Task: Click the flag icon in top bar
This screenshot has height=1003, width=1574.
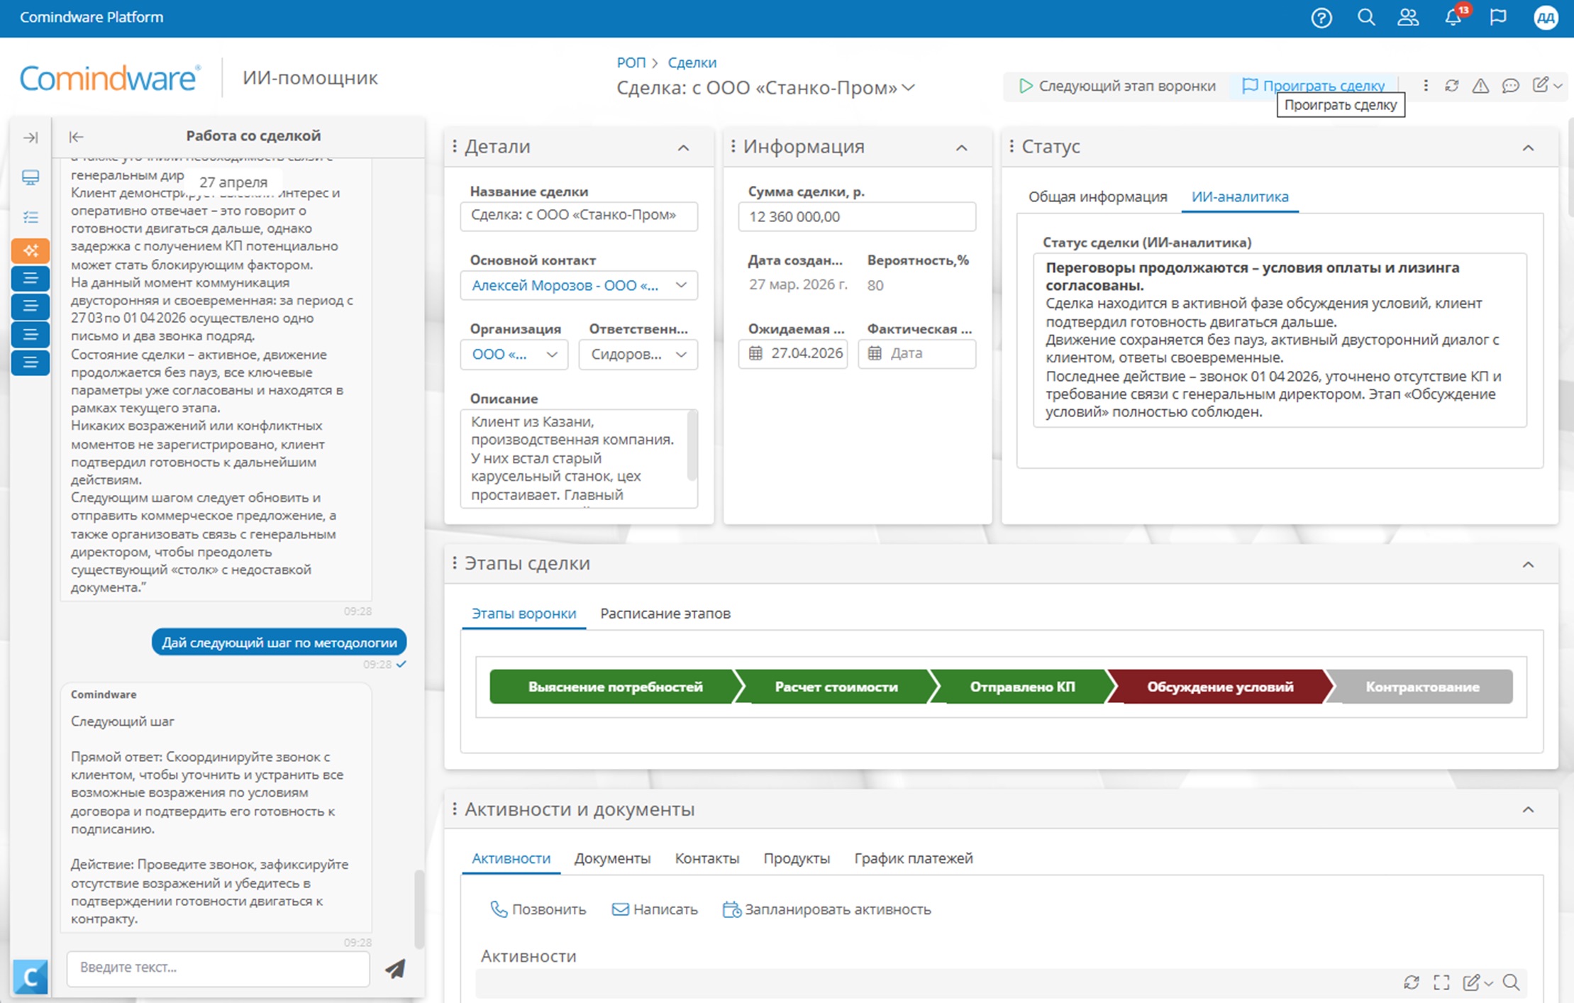Action: [x=1498, y=18]
